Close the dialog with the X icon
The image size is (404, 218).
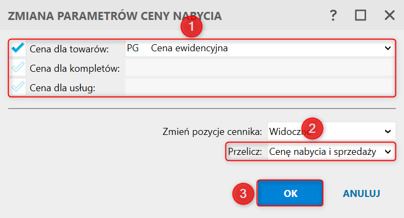[389, 15]
